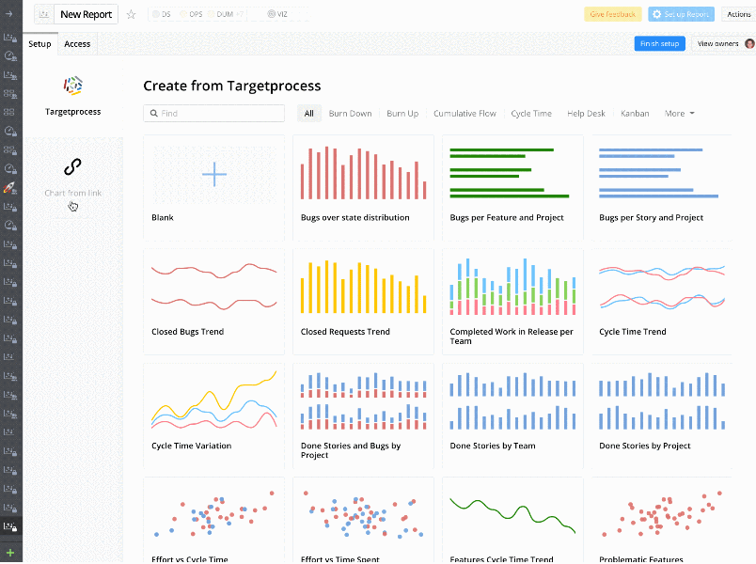Click the Finish setup button
The image size is (756, 564).
pos(659,43)
